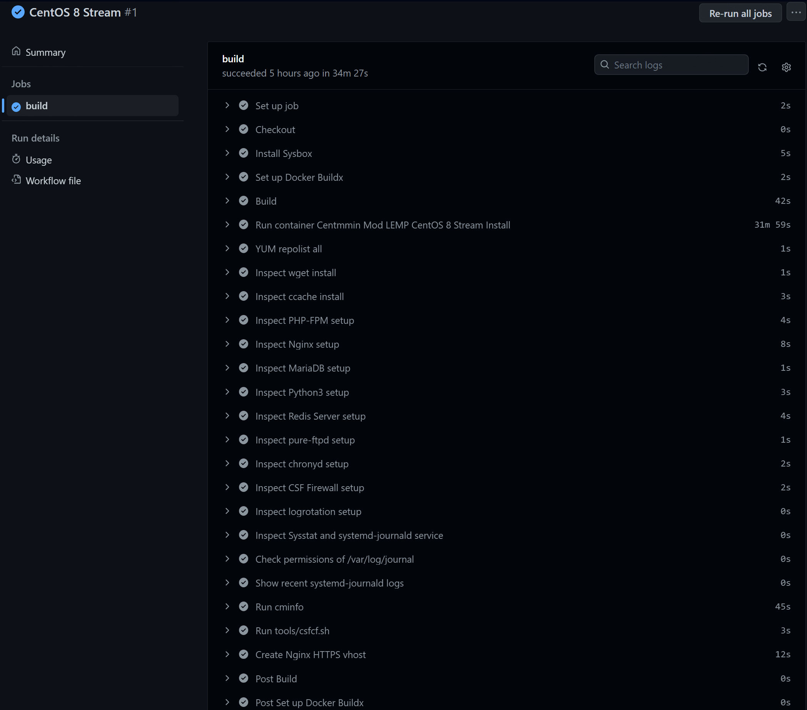Viewport: 807px width, 710px height.
Task: Click success check icon for Run tools/csfcf.sh
Action: pos(244,631)
